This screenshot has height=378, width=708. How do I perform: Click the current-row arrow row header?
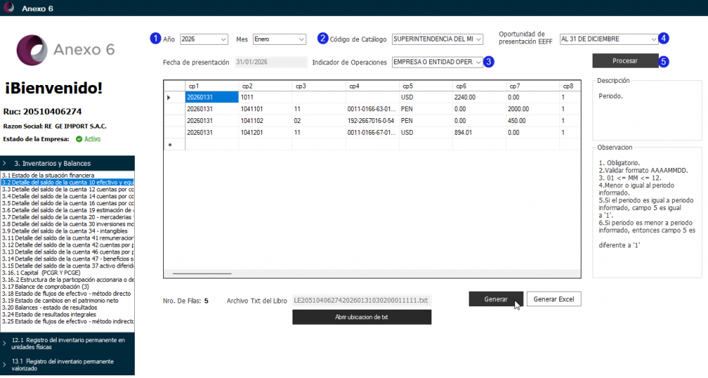(x=174, y=97)
